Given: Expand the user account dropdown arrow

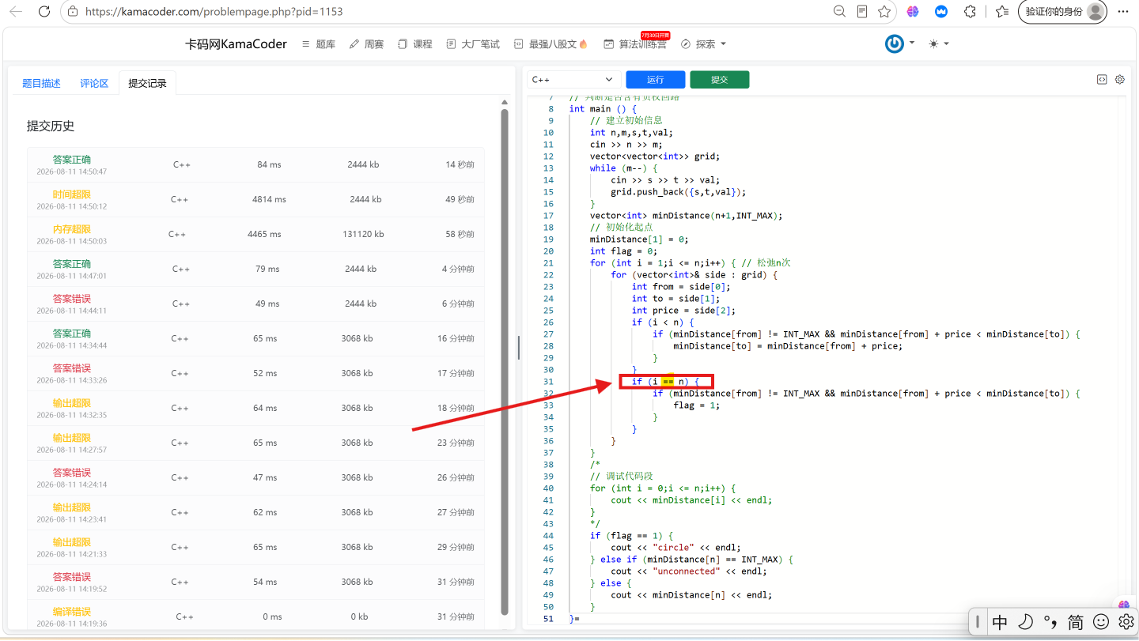Looking at the screenshot, I should (912, 43).
